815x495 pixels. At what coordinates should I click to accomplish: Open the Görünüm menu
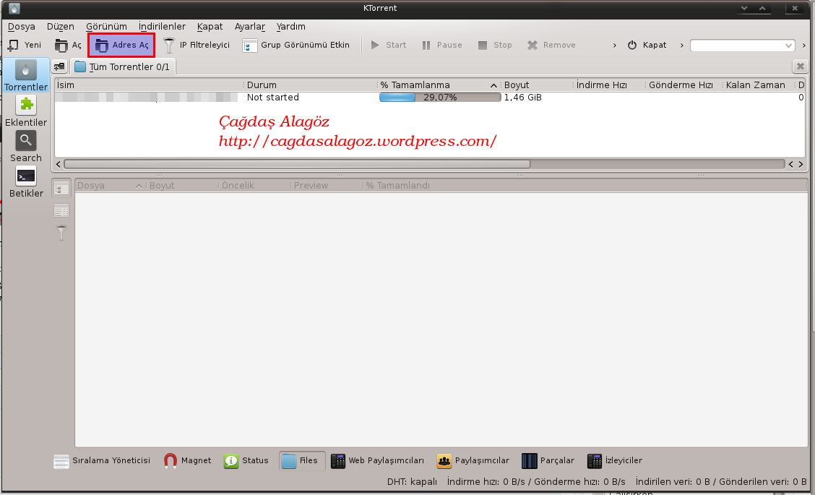click(x=106, y=27)
